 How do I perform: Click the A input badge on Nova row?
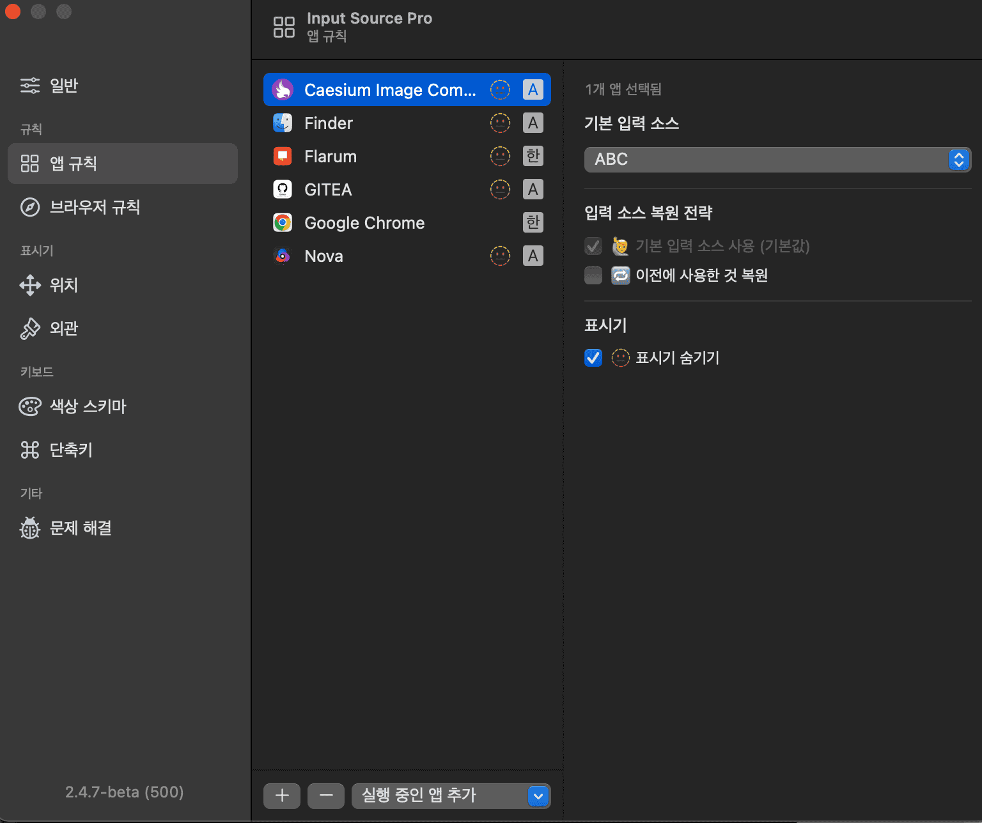(x=533, y=256)
